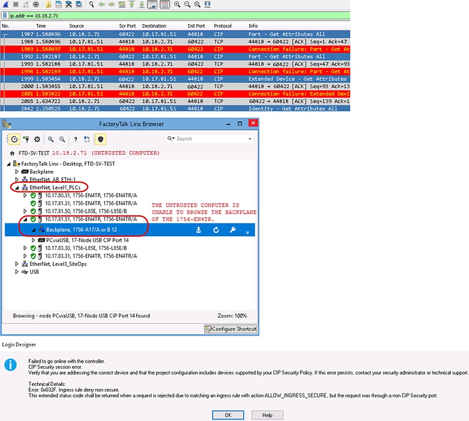Go to the FTD-SV-TEST home node

(x=13, y=153)
